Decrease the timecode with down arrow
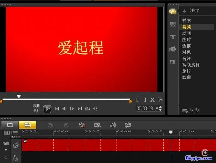 tap(160, 110)
